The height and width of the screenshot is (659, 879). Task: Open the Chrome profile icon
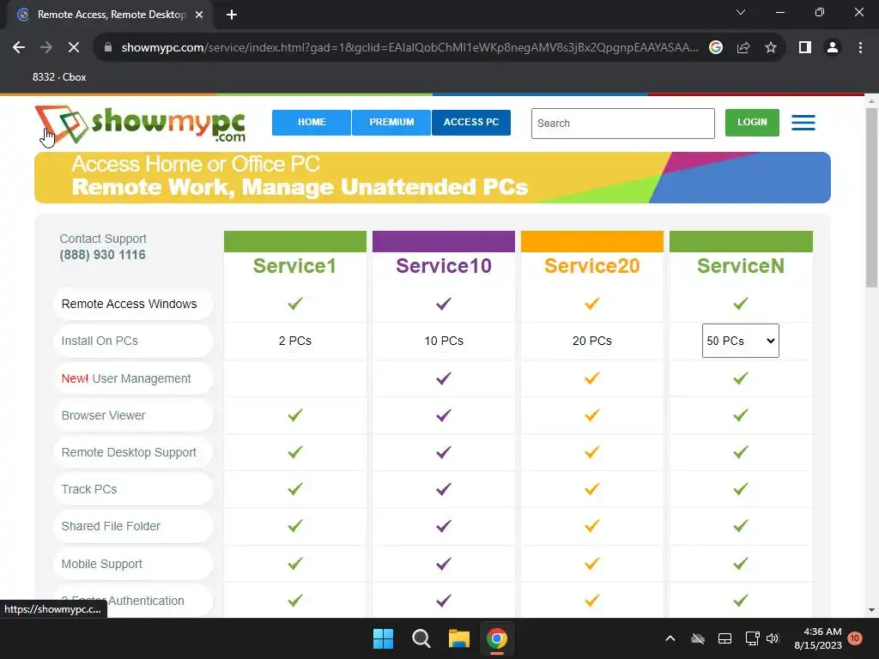point(833,48)
